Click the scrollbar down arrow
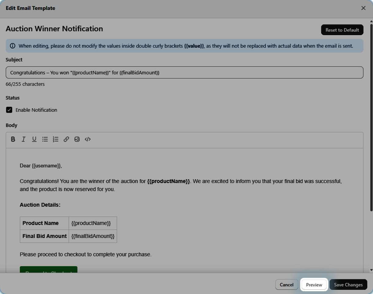Viewport: 373px width, 294px height. click(x=371, y=270)
